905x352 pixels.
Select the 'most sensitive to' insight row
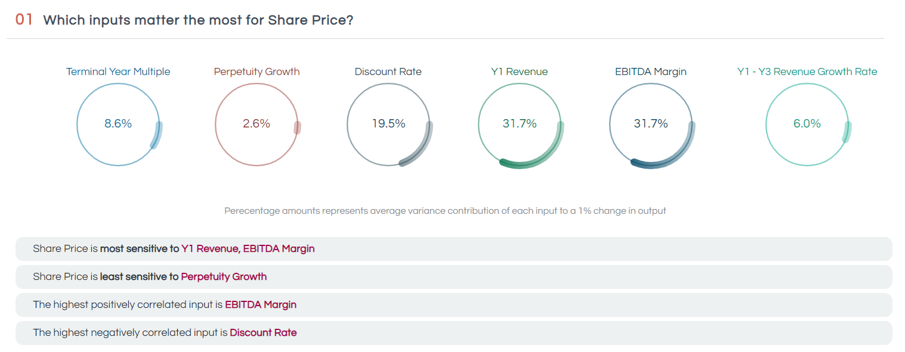coord(453,249)
